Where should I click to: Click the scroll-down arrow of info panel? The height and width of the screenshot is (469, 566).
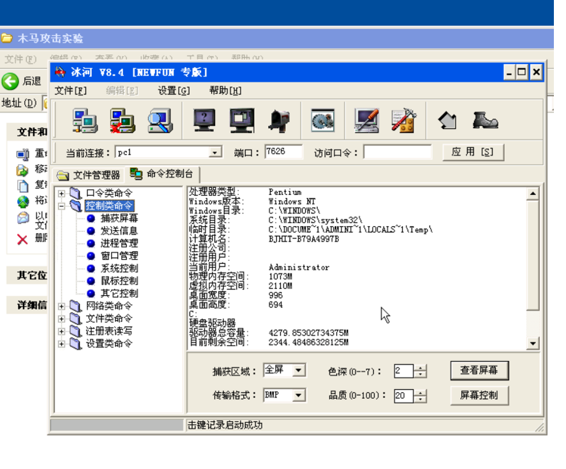533,343
